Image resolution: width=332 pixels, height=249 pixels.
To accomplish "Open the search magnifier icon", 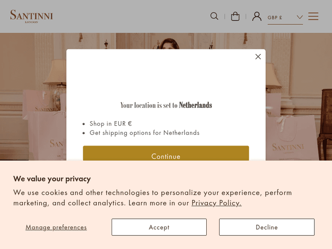I will point(214,16).
